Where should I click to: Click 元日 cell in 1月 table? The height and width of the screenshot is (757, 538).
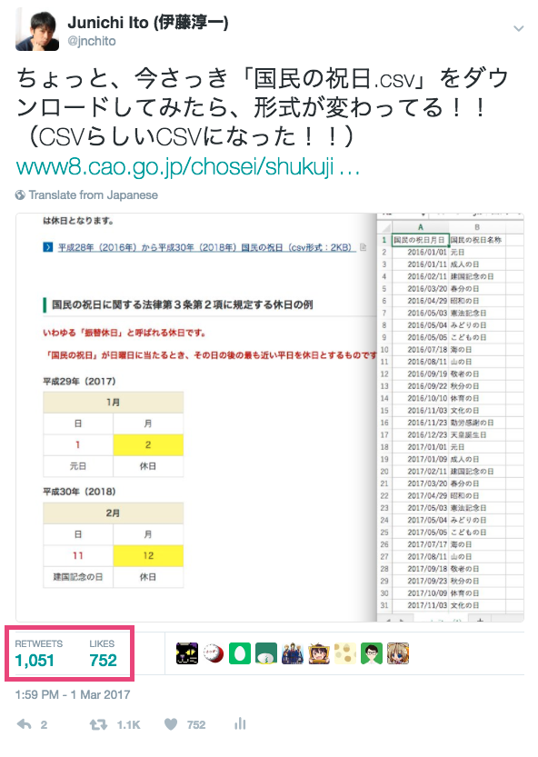point(78,466)
